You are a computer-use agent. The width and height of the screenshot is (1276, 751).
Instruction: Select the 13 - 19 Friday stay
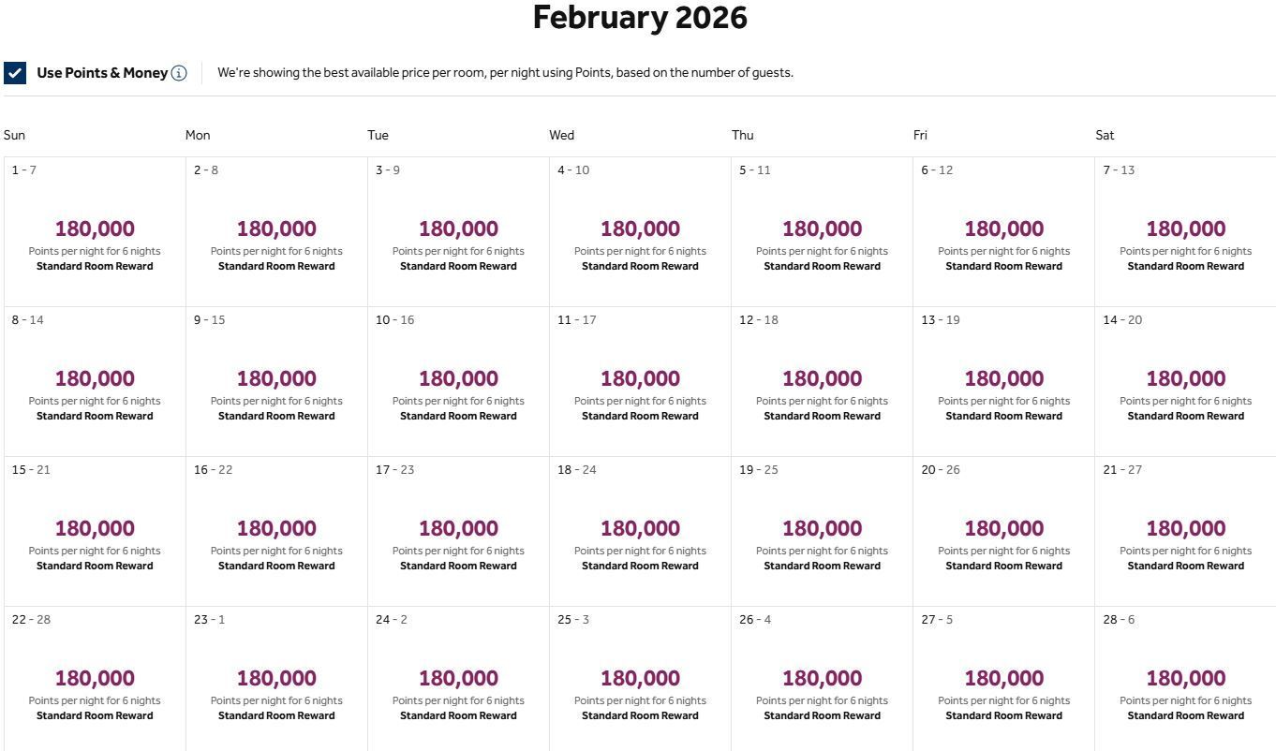coord(1003,381)
